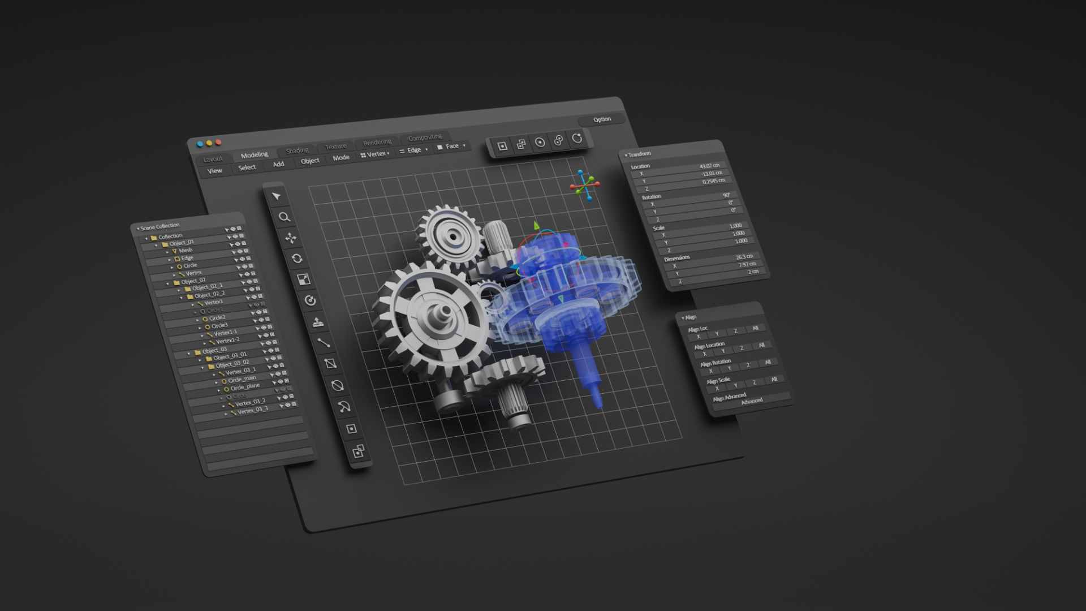Select the square with diagonal slash tool
This screenshot has width=1086, height=611.
[x=331, y=364]
